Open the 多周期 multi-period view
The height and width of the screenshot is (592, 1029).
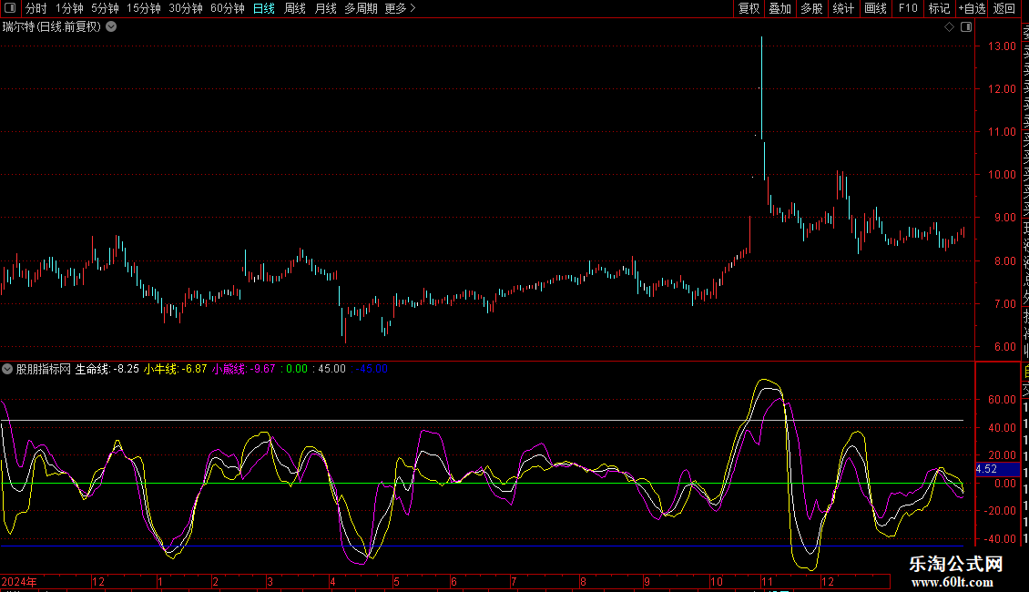(x=361, y=8)
